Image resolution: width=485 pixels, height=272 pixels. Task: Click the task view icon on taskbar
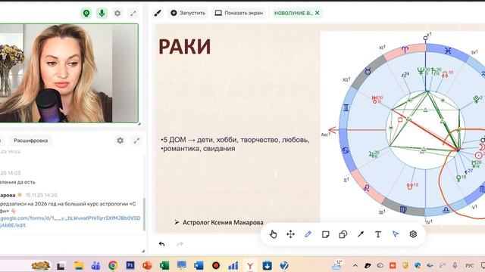tap(61, 265)
